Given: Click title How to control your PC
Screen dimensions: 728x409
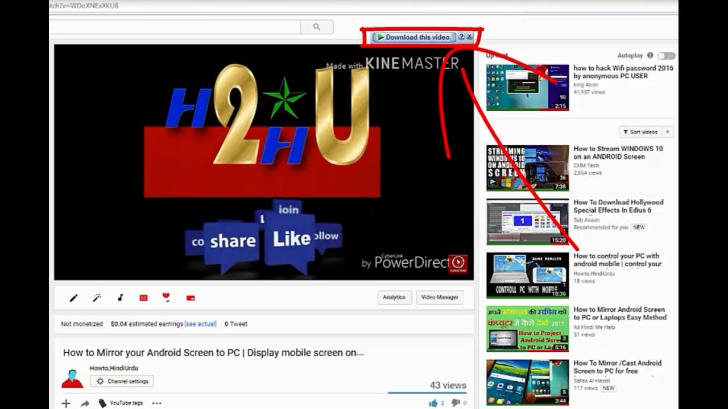Looking at the screenshot, I should [x=617, y=260].
